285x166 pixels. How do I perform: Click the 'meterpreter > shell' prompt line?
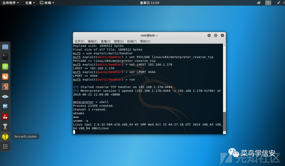tap(91, 102)
